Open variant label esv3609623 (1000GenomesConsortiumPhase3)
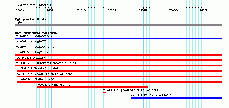Screen dimensions: 229x108 46,63
